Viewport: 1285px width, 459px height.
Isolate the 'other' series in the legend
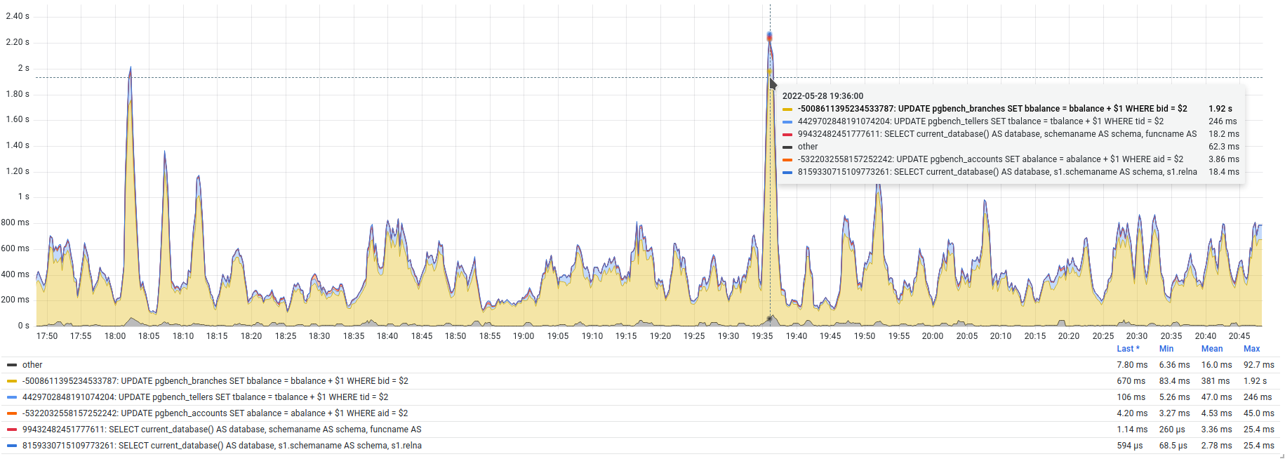(32, 365)
